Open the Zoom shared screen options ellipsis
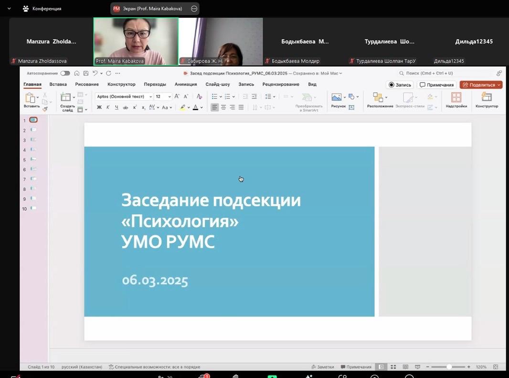 tap(194, 9)
